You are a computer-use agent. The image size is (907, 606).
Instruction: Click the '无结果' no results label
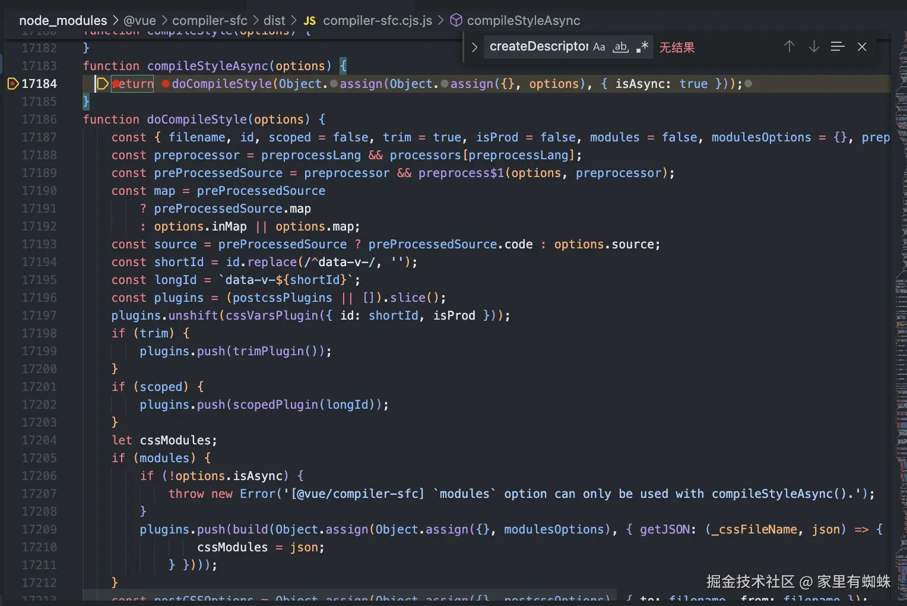[x=677, y=47]
